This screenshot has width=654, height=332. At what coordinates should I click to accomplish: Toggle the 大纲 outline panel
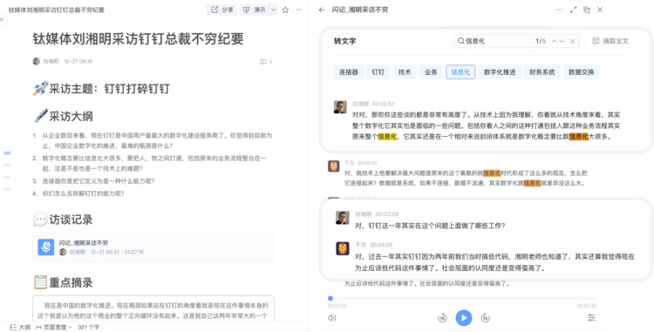(x=20, y=327)
